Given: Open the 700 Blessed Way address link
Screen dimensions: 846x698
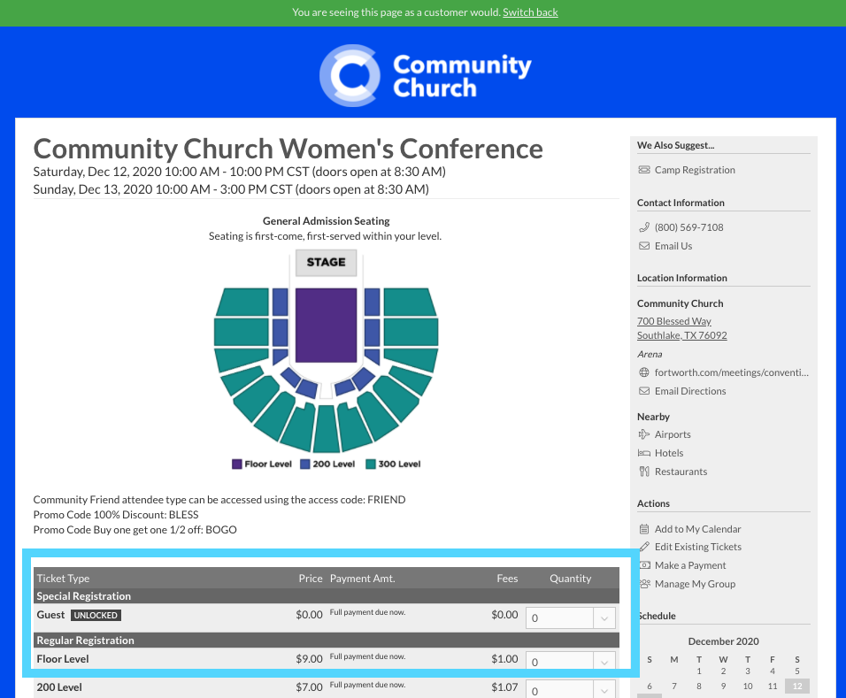Looking at the screenshot, I should pyautogui.click(x=673, y=320).
